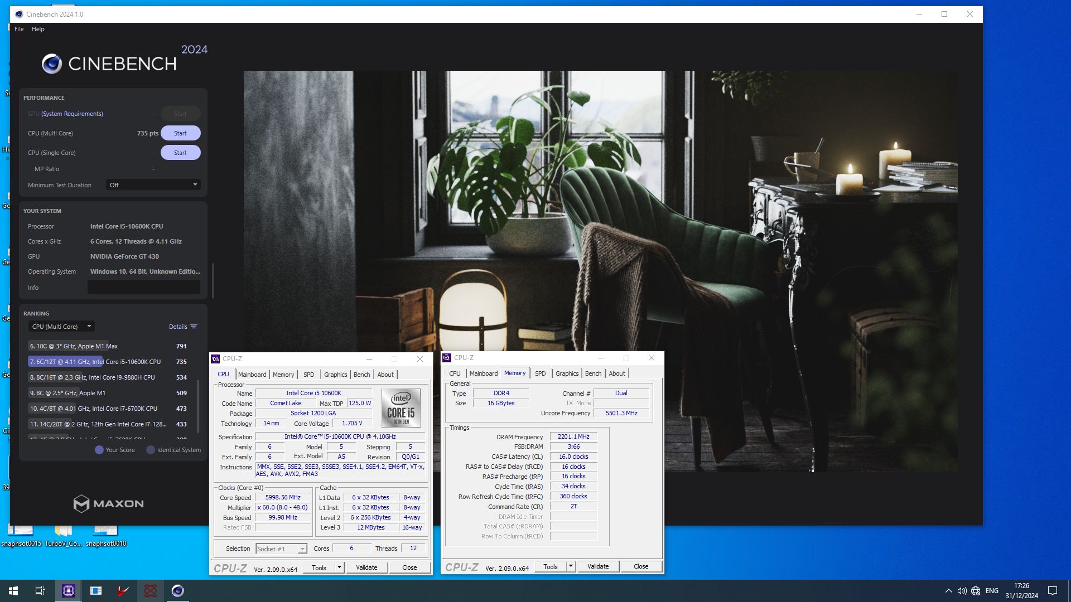Select Intel Core i5-10600K ranking row
The image size is (1071, 602).
[109, 362]
